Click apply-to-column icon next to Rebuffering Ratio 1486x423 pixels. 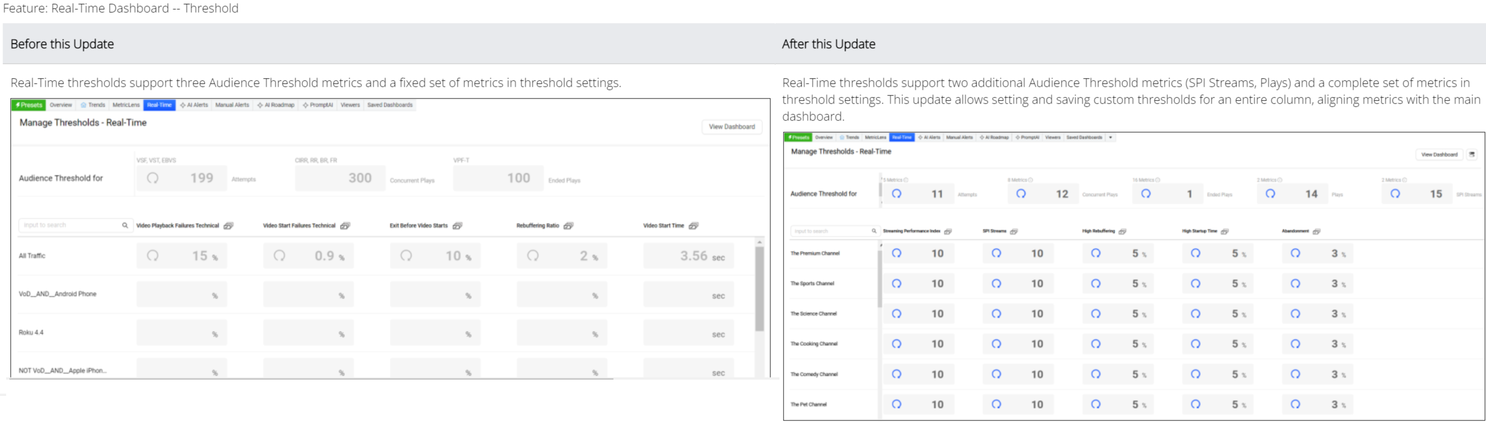(568, 226)
